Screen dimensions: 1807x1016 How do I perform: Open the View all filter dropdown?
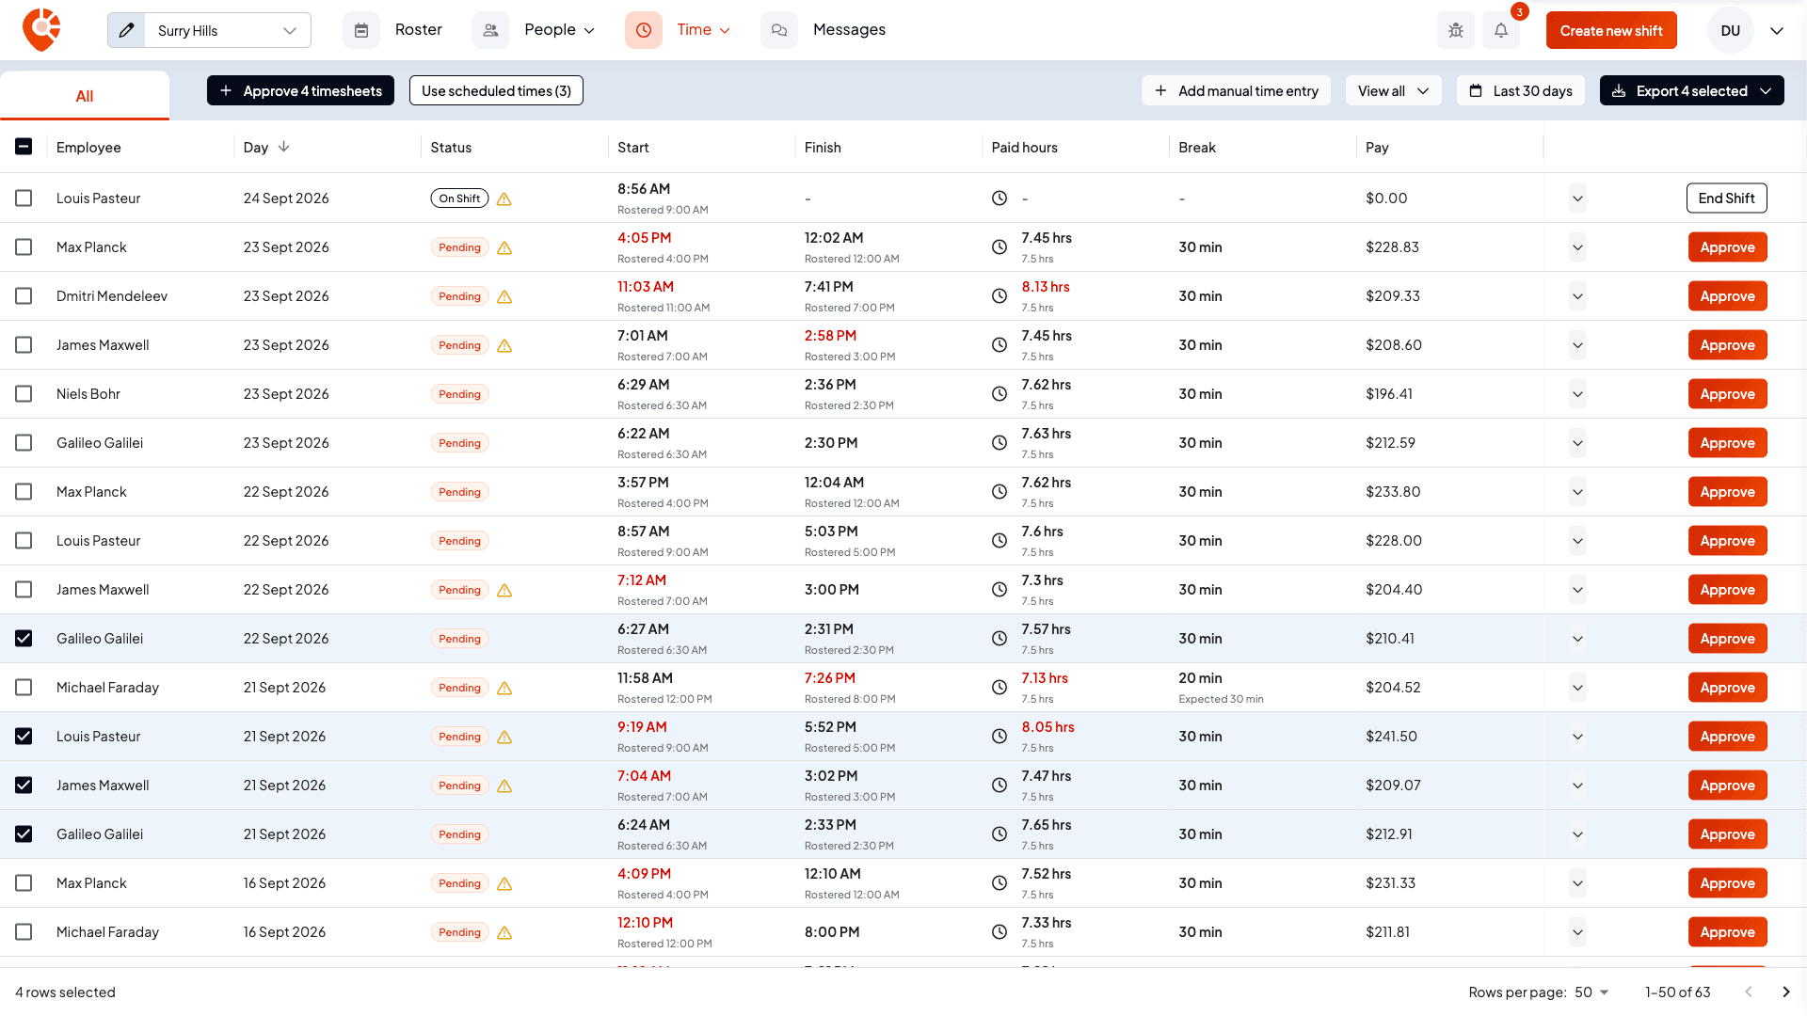point(1393,90)
